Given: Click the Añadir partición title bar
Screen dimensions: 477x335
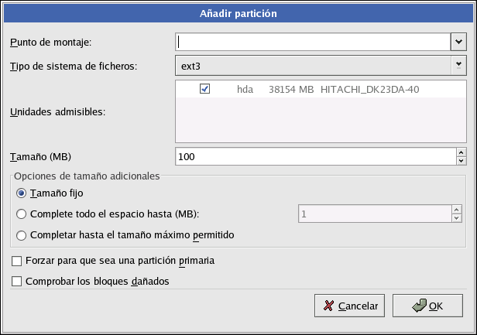Looking at the screenshot, I should click(x=238, y=13).
